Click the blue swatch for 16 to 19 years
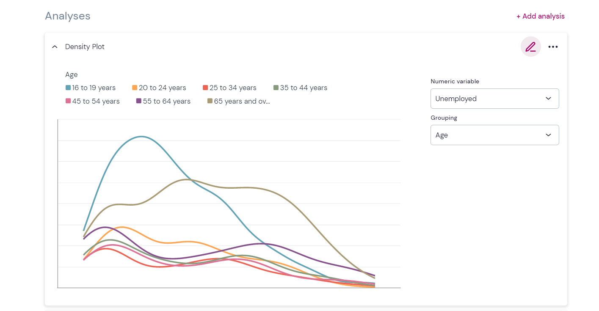 click(68, 88)
